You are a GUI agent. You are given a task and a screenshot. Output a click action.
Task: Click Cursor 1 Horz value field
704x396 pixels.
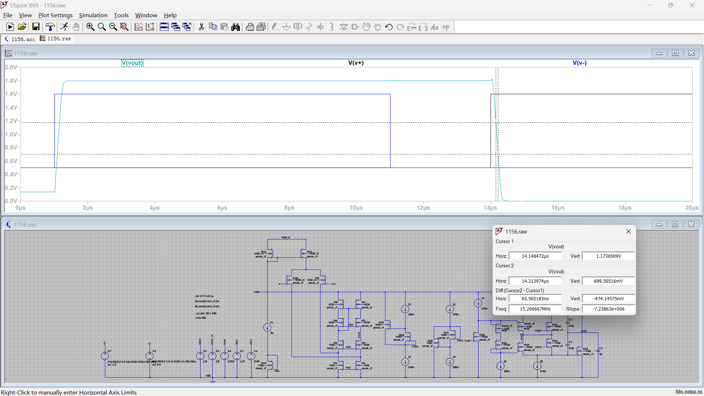(x=535, y=256)
